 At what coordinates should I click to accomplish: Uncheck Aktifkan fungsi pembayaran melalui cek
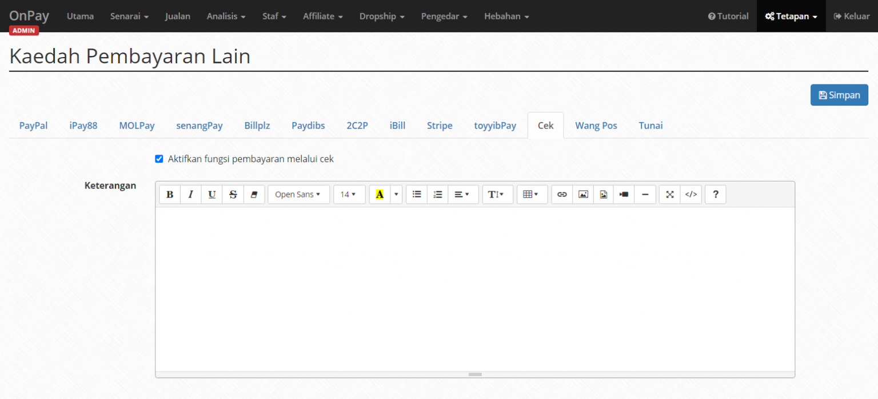click(159, 159)
